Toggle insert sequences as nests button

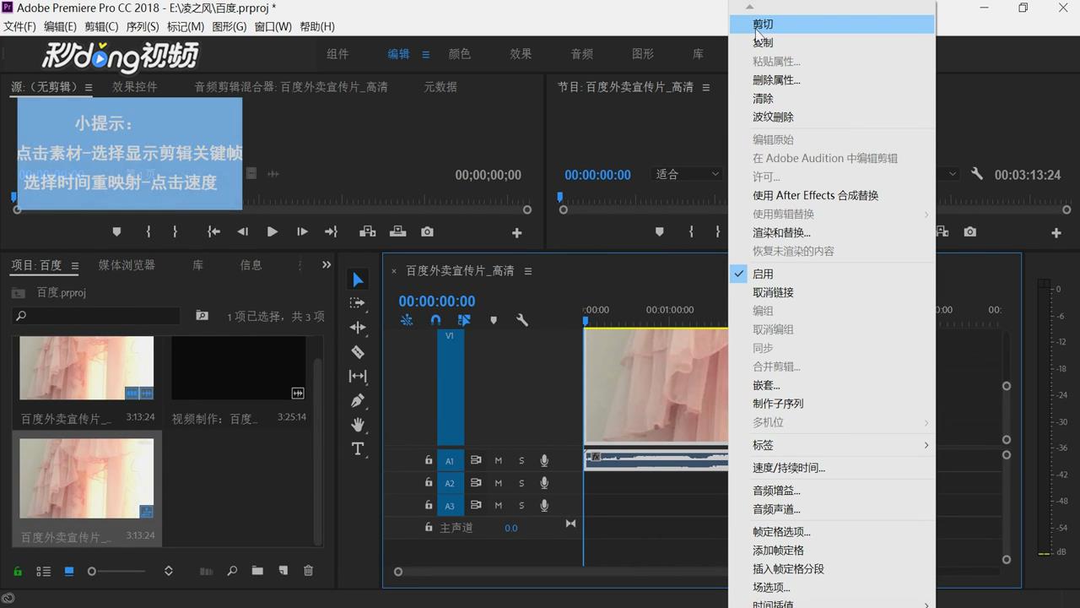[x=407, y=320]
